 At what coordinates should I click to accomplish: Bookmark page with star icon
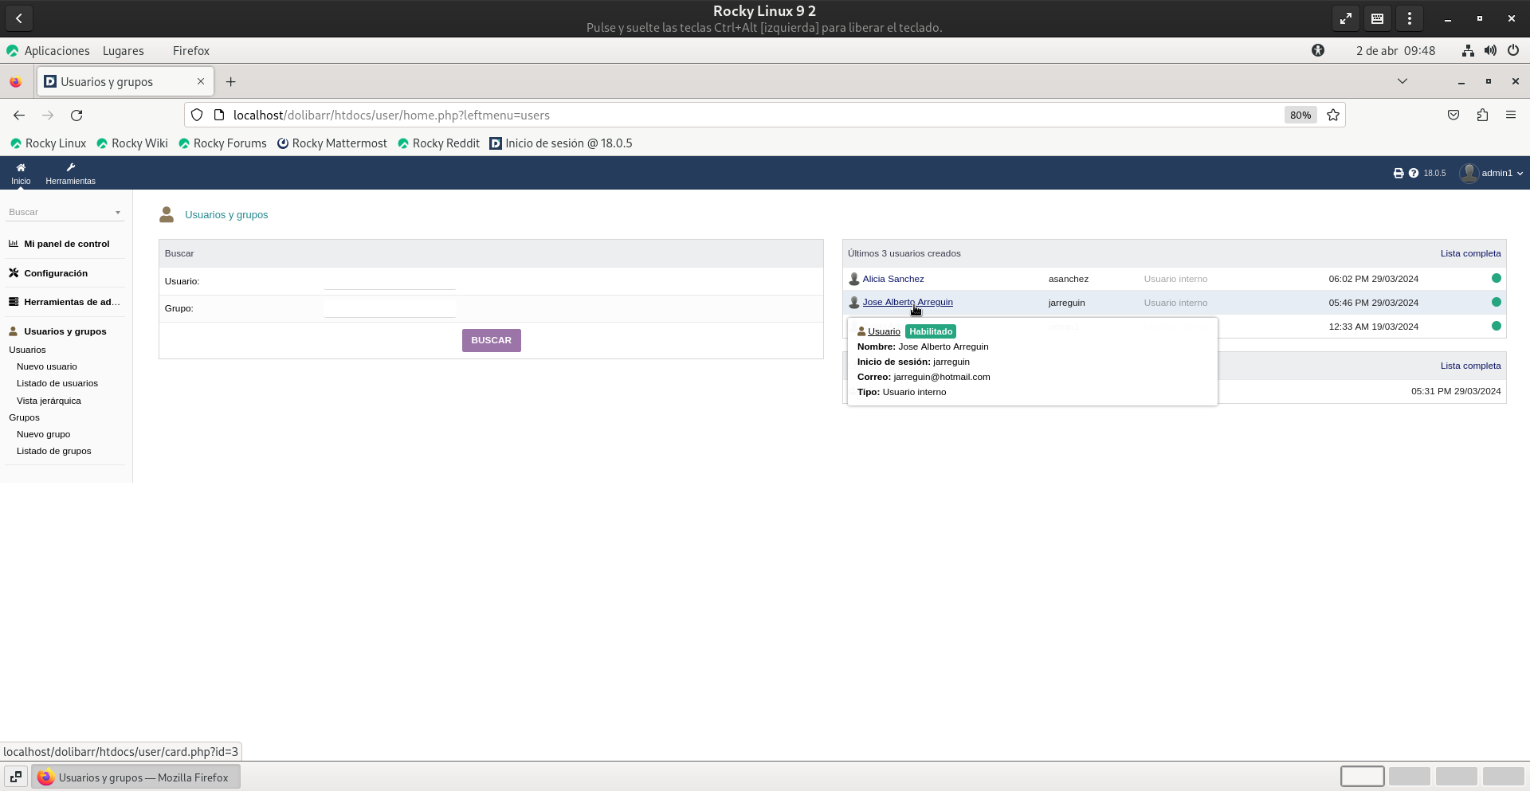point(1333,116)
